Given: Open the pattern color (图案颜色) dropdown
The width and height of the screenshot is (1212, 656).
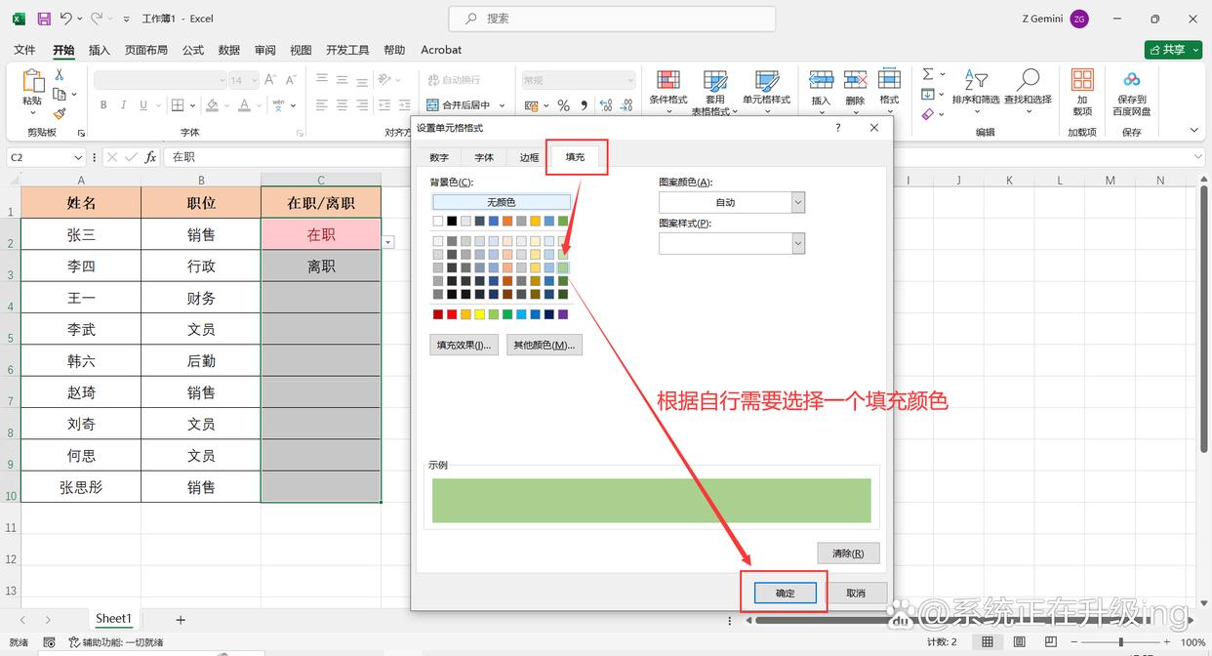Looking at the screenshot, I should click(798, 202).
